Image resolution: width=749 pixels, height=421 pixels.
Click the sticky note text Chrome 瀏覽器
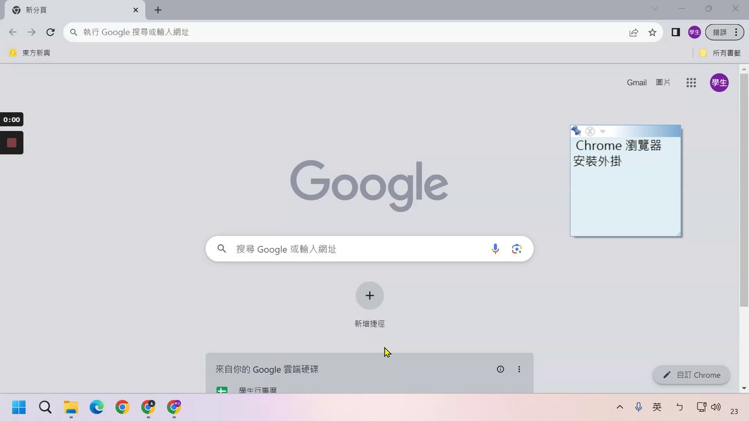pyautogui.click(x=619, y=146)
